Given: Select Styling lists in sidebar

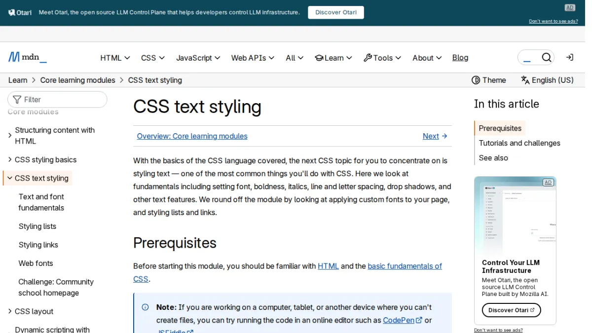Looking at the screenshot, I should tap(37, 226).
